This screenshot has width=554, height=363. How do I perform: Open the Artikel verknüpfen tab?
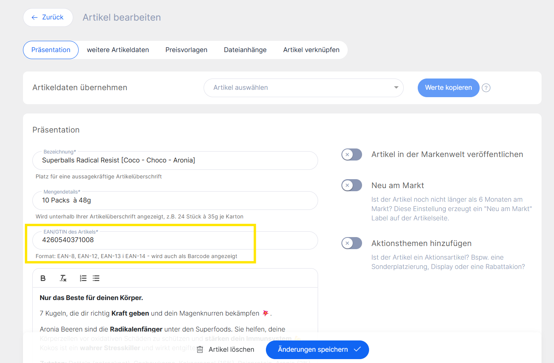tap(311, 50)
